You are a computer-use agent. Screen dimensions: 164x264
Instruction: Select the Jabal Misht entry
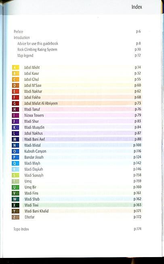click(32, 67)
